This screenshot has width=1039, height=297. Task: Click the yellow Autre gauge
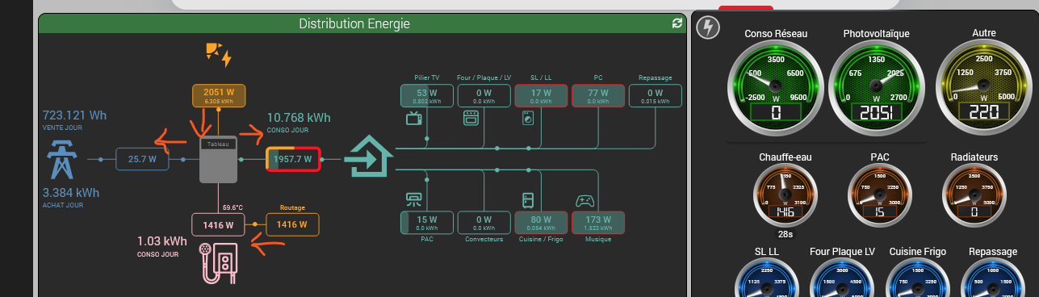(x=984, y=87)
